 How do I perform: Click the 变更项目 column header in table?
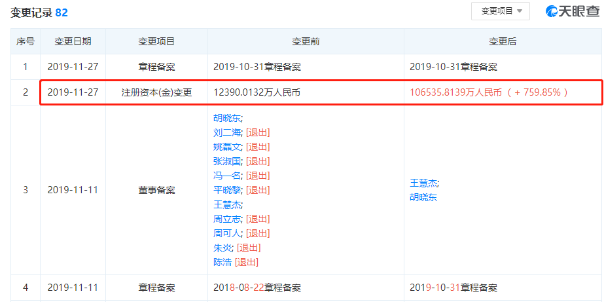click(156, 41)
